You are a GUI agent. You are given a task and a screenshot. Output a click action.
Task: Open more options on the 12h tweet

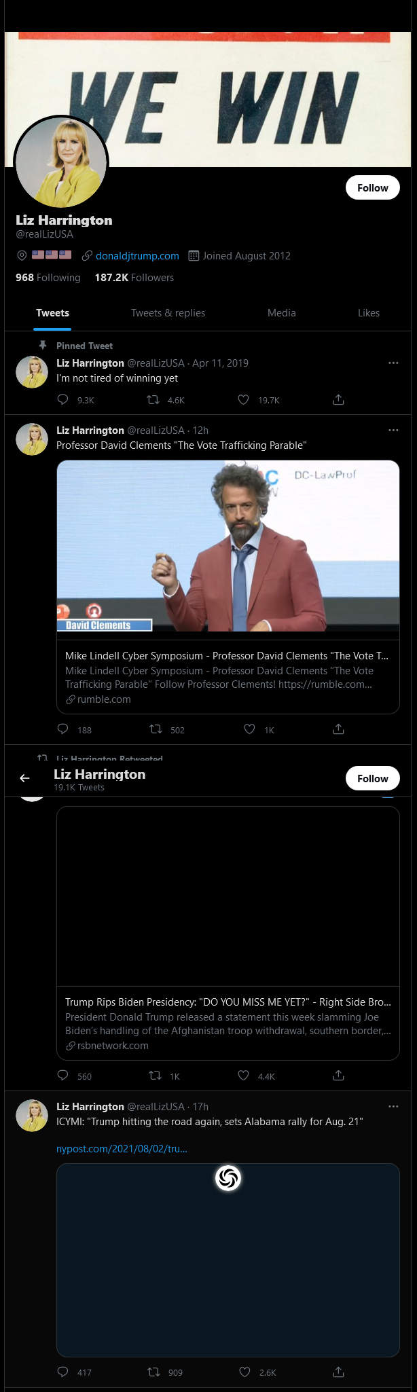393,431
